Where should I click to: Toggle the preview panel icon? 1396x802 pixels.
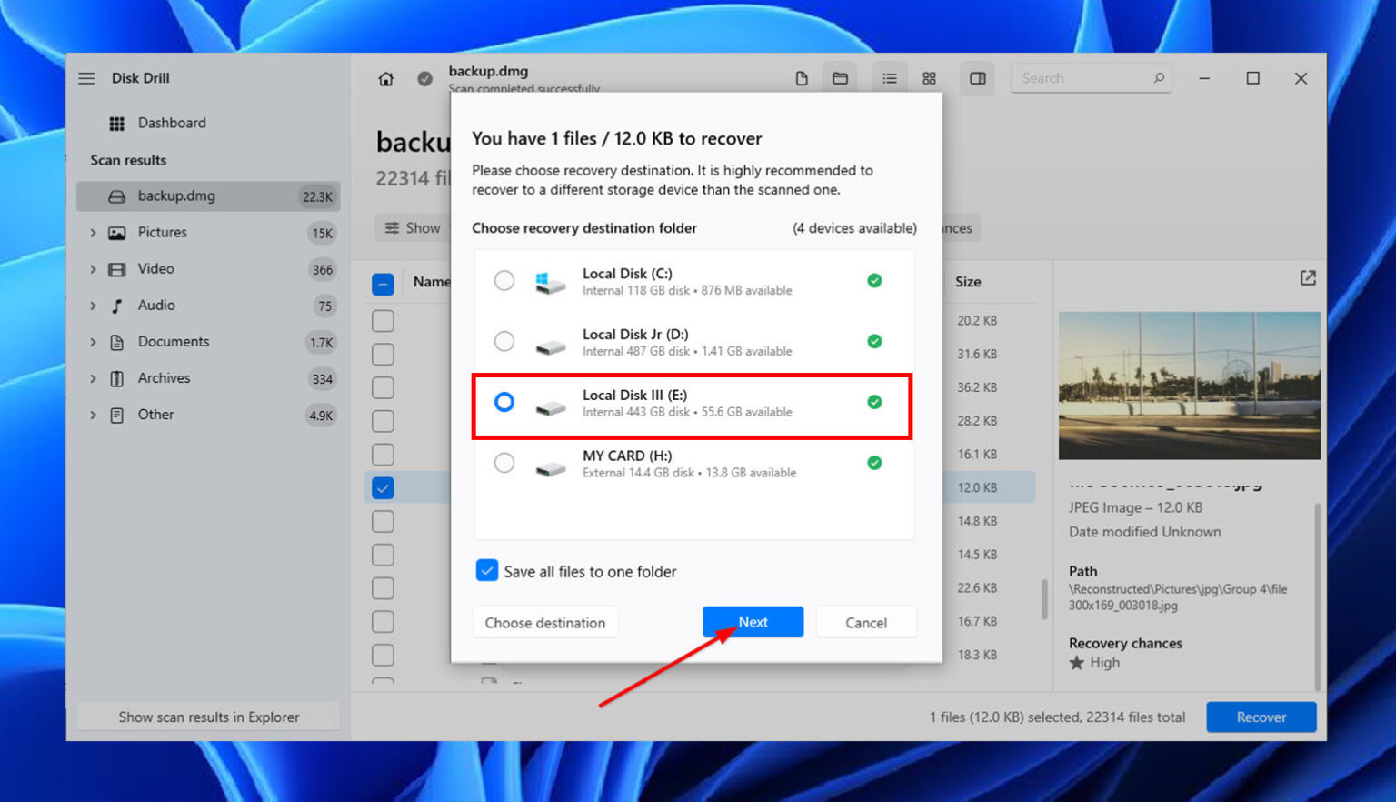click(x=978, y=78)
